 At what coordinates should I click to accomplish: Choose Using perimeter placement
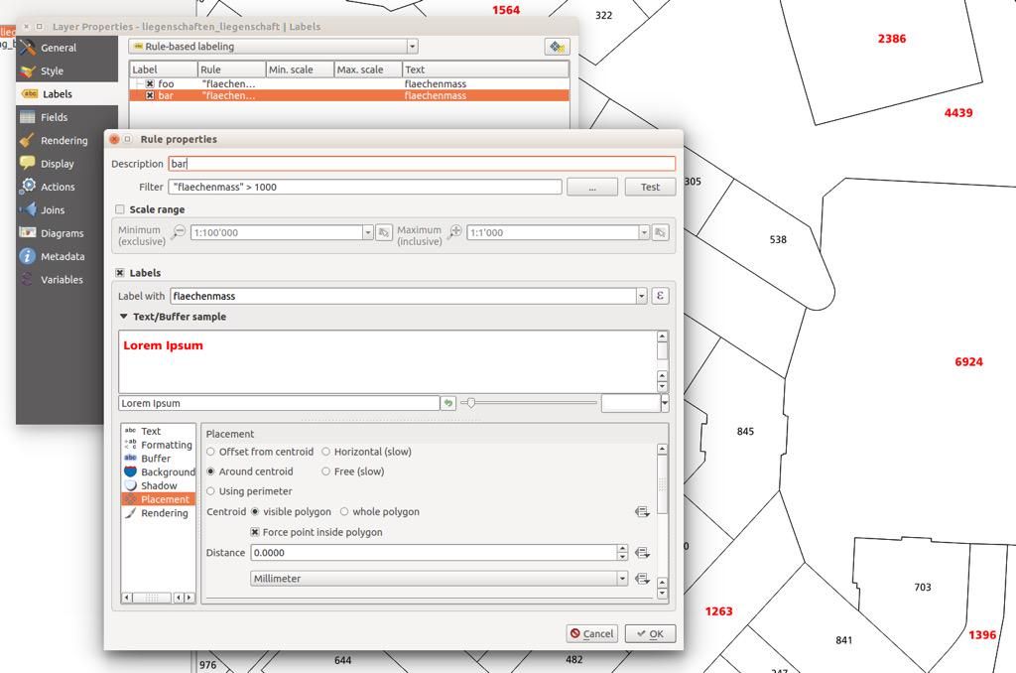pyautogui.click(x=210, y=491)
